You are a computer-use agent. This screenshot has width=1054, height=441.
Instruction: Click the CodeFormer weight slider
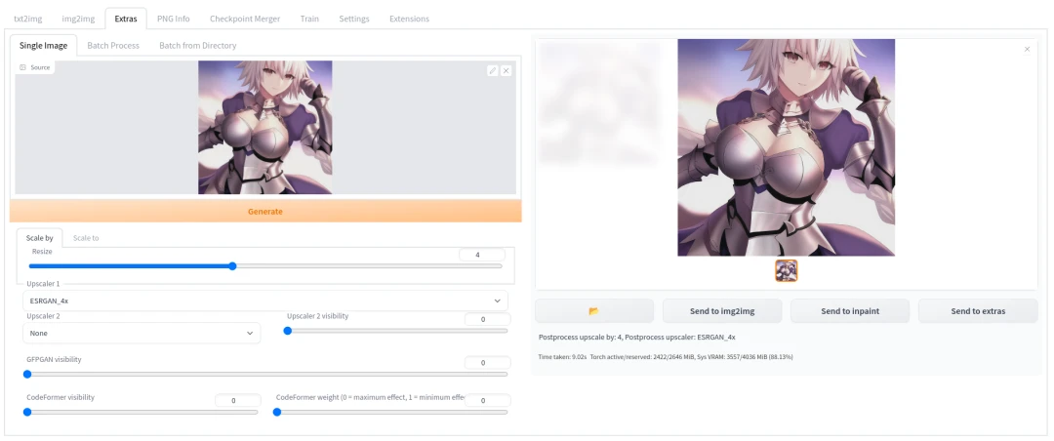(x=390, y=412)
